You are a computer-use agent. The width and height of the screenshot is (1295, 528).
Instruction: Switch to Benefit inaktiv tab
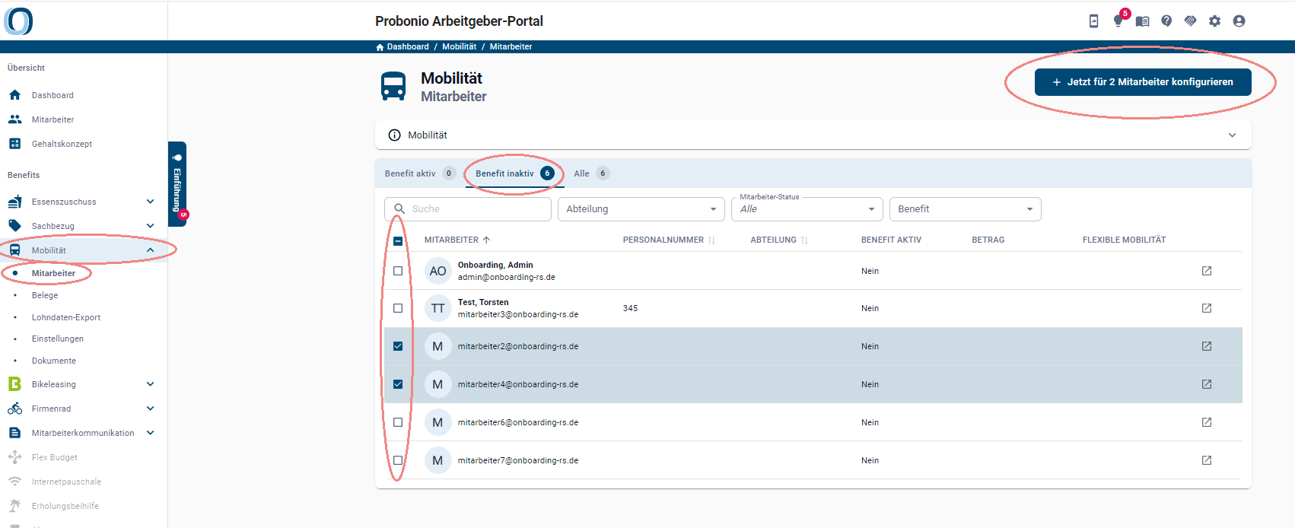tap(514, 173)
